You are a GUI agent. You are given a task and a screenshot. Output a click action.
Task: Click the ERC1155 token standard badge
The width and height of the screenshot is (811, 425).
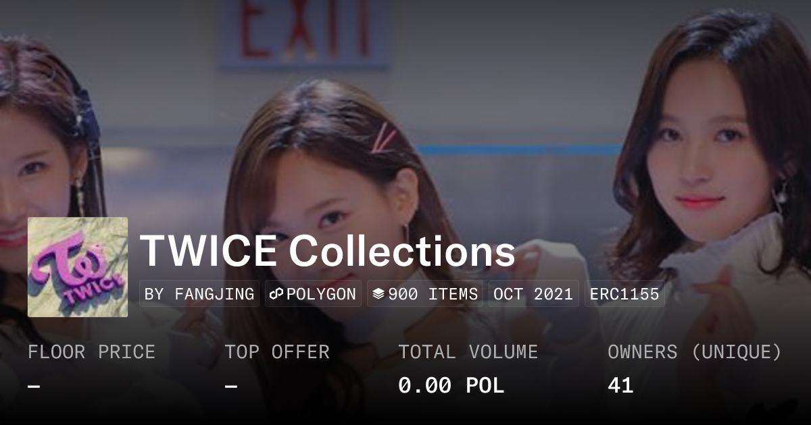tap(624, 294)
